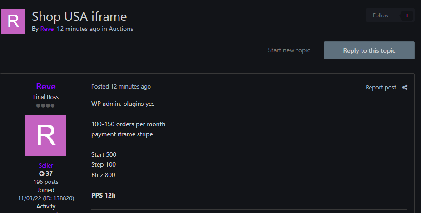The width and height of the screenshot is (421, 213).
Task: Click the Activity label in the author panel
Action: tap(46, 206)
